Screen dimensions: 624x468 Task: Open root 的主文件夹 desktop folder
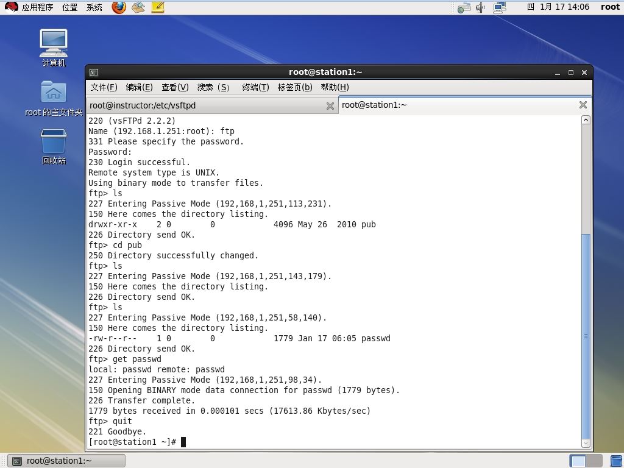54,98
